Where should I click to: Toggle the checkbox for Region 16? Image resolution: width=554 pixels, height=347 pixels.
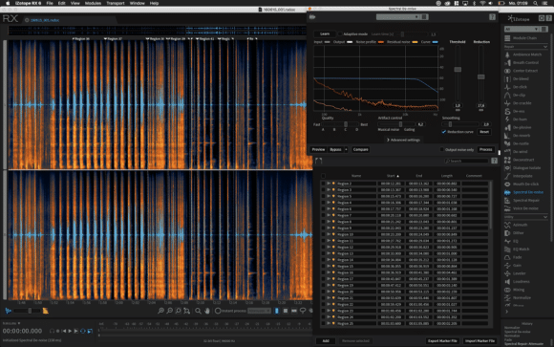323,272
